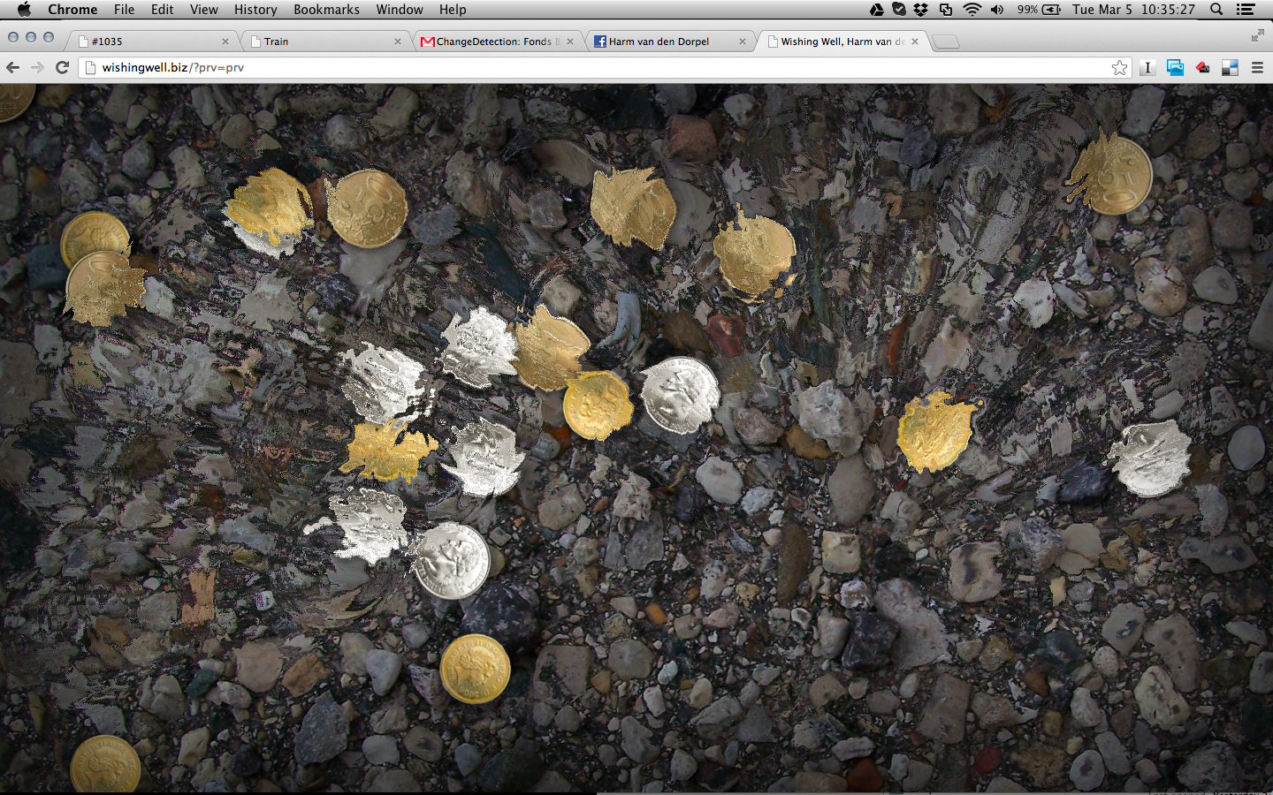Click the red tag extension icon

point(1202,68)
